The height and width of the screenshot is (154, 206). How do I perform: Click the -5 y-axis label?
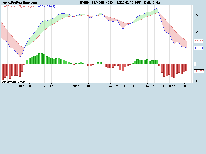[196, 81]
